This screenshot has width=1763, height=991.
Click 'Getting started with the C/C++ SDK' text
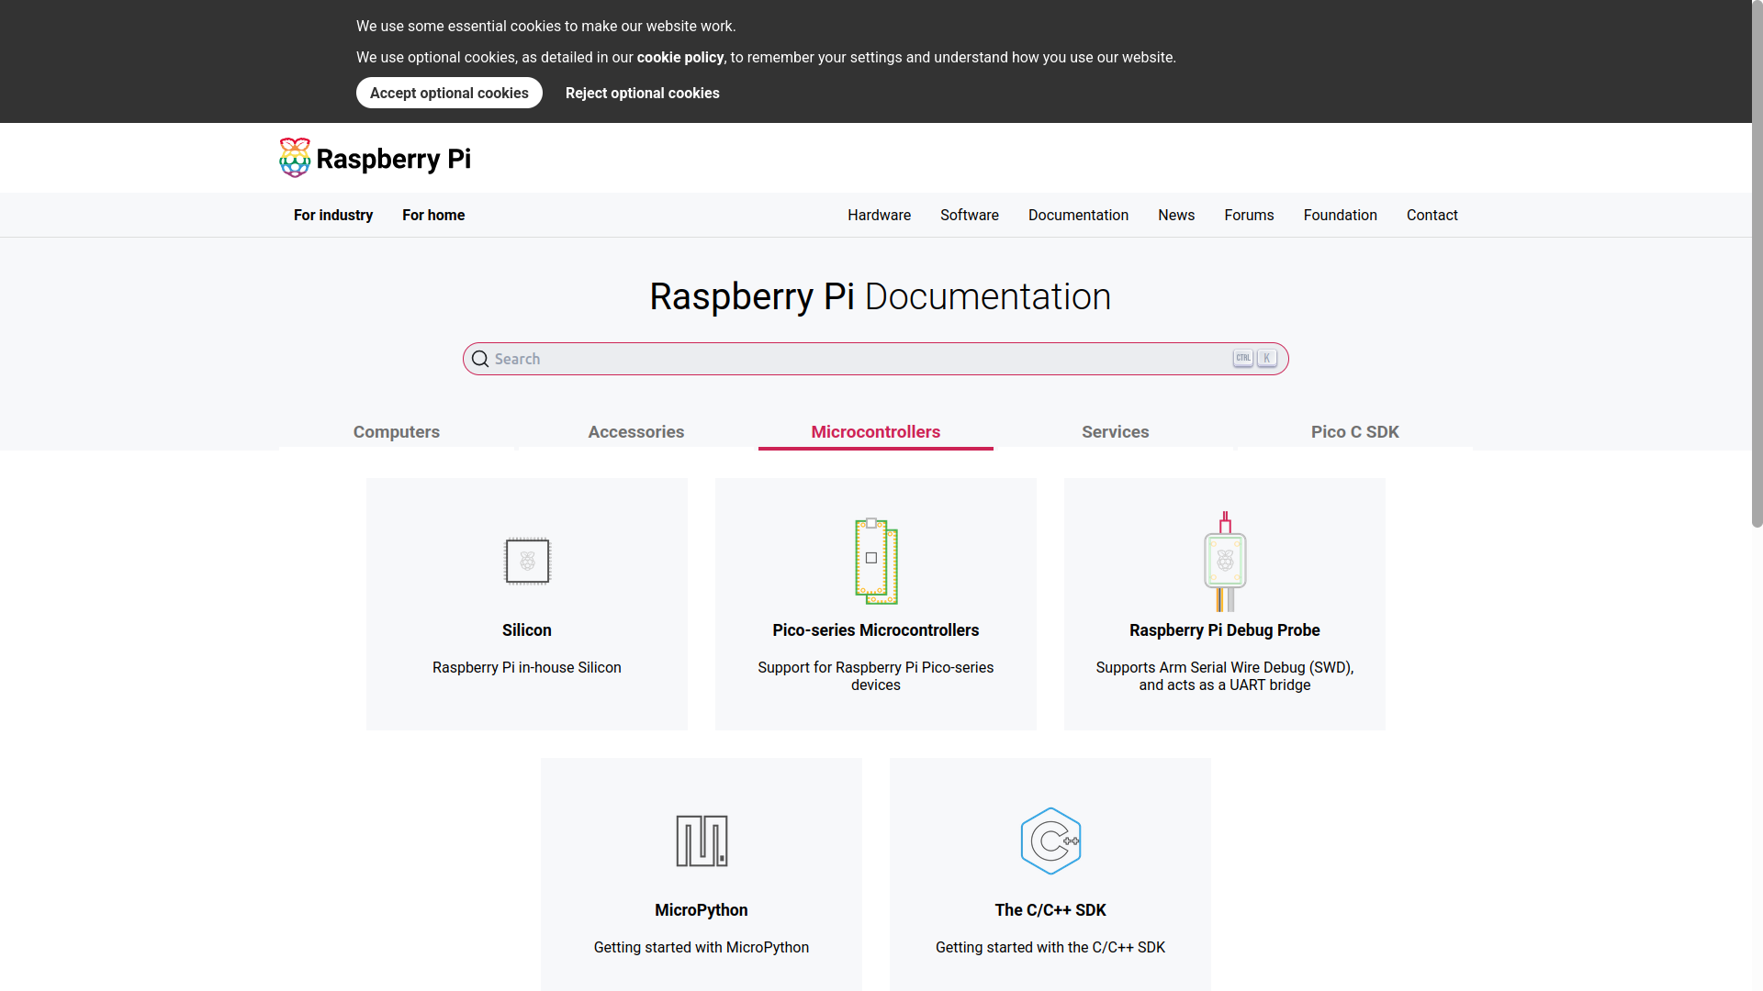point(1050,948)
